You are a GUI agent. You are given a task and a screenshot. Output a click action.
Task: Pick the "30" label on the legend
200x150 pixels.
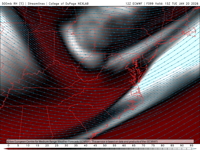(x=66, y=145)
